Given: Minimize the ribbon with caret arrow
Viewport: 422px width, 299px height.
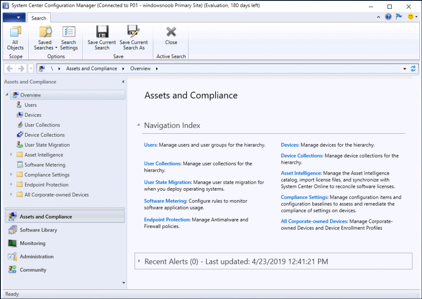Looking at the screenshot, I should click(379, 17).
